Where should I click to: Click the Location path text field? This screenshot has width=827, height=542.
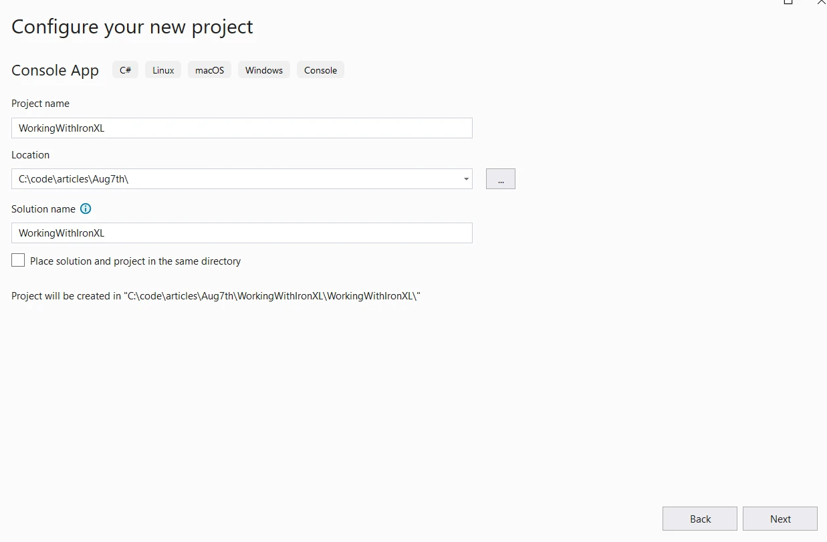(234, 179)
